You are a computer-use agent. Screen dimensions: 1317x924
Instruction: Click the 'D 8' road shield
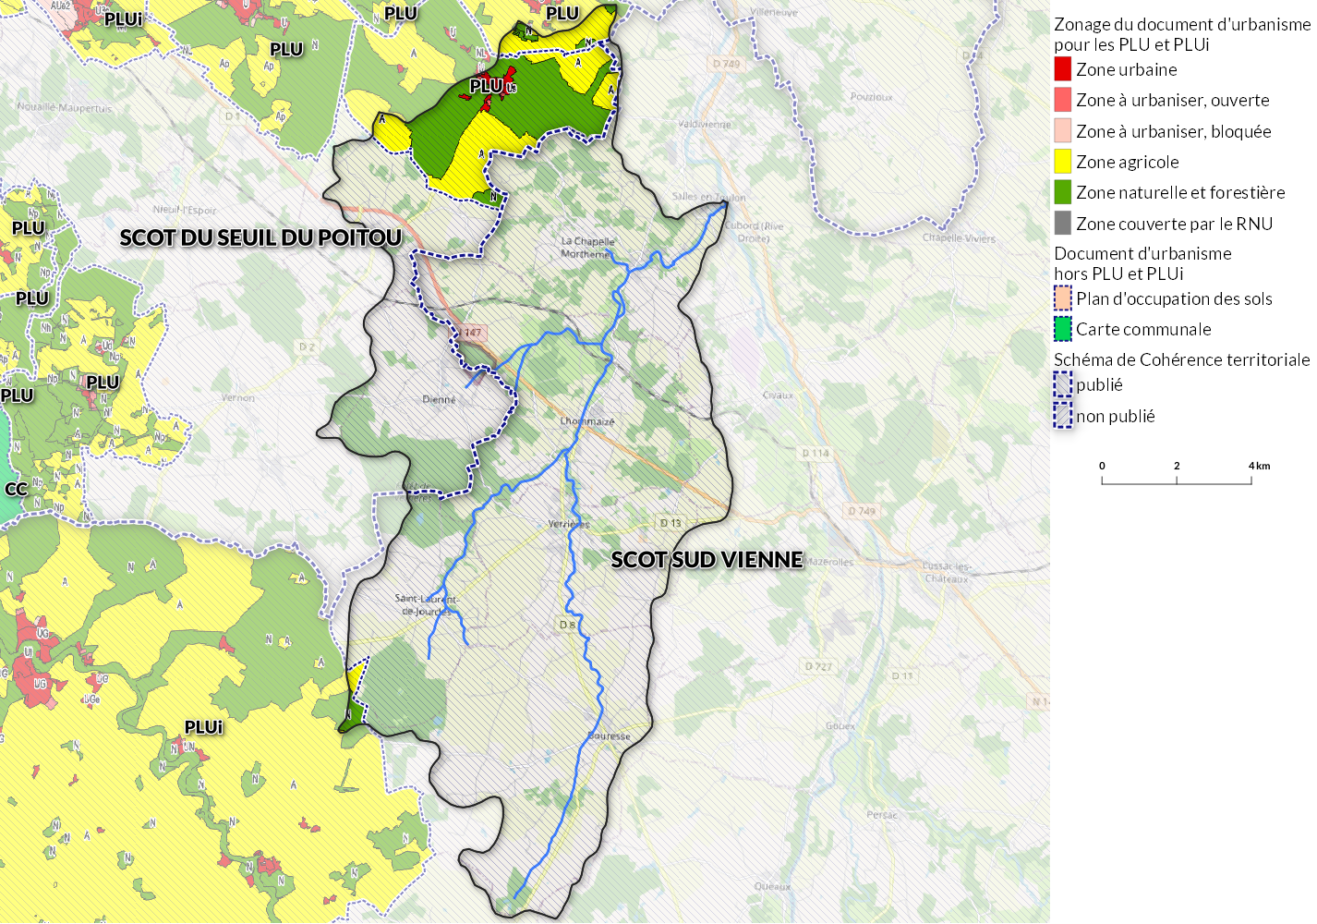[567, 625]
